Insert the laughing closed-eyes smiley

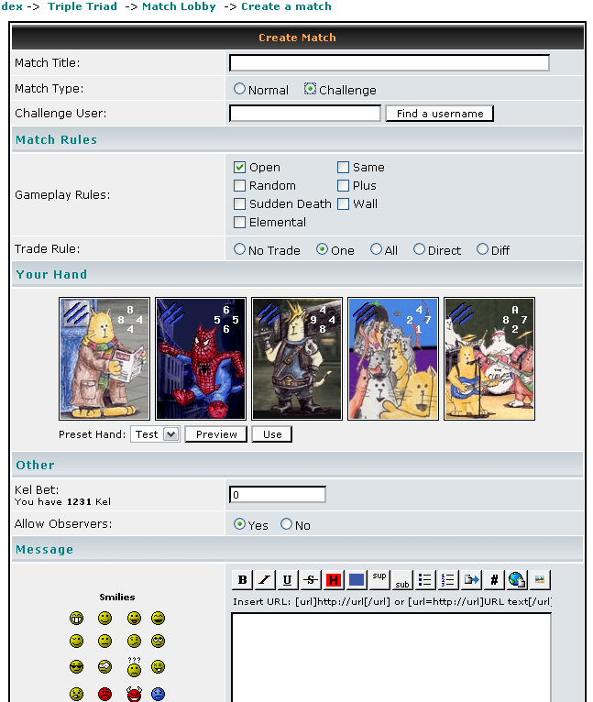click(158, 619)
